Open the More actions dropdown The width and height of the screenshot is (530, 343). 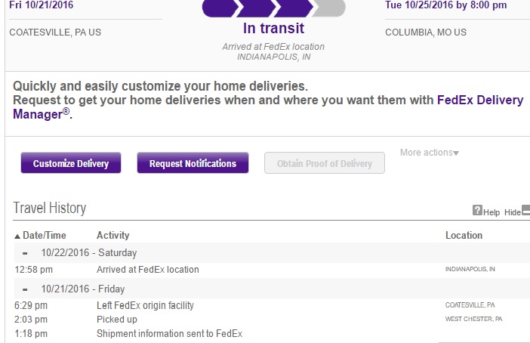click(x=429, y=153)
